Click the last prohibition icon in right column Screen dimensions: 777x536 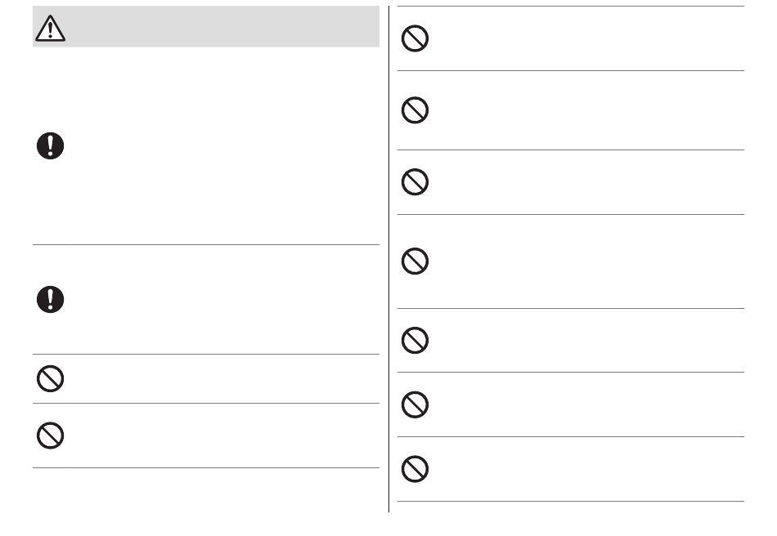click(415, 469)
